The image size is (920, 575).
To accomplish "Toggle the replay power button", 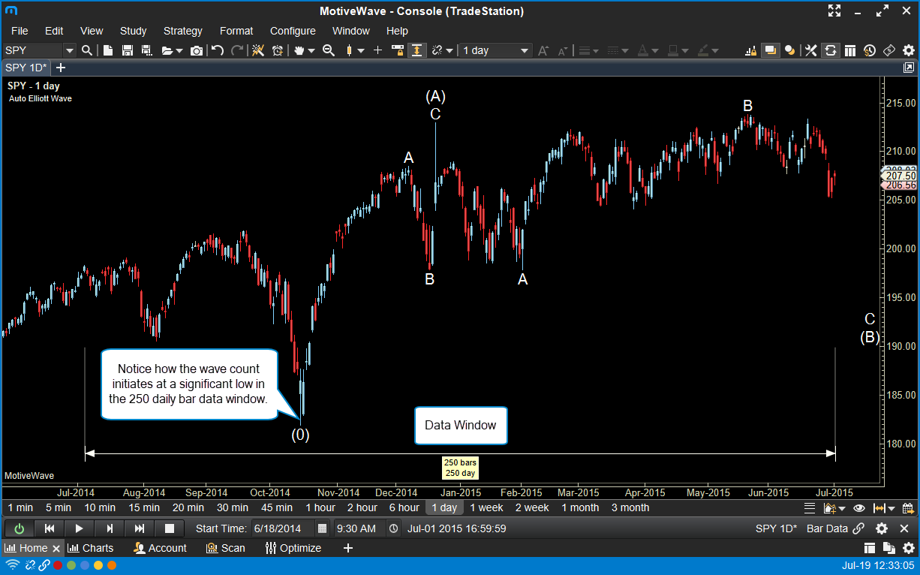I will (20, 528).
